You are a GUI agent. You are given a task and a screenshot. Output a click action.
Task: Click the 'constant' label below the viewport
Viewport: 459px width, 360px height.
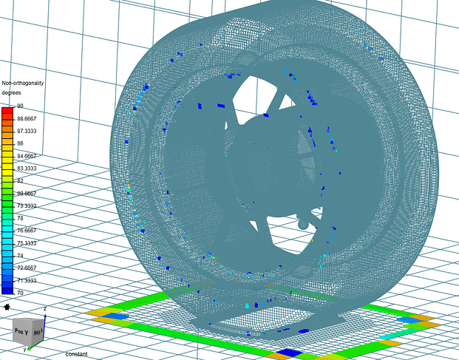tap(76, 354)
